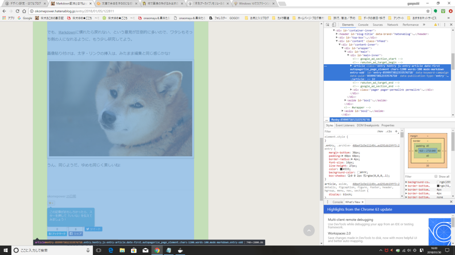This screenshot has height=255, width=455.
Task: Click the yellow warning count indicator
Action: tap(436, 25)
